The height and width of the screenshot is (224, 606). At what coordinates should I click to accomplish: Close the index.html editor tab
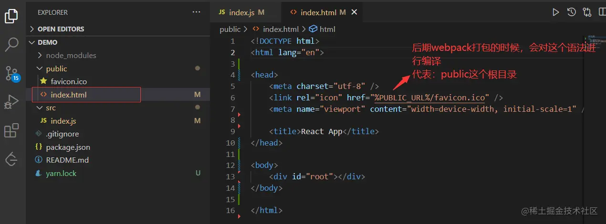point(354,12)
